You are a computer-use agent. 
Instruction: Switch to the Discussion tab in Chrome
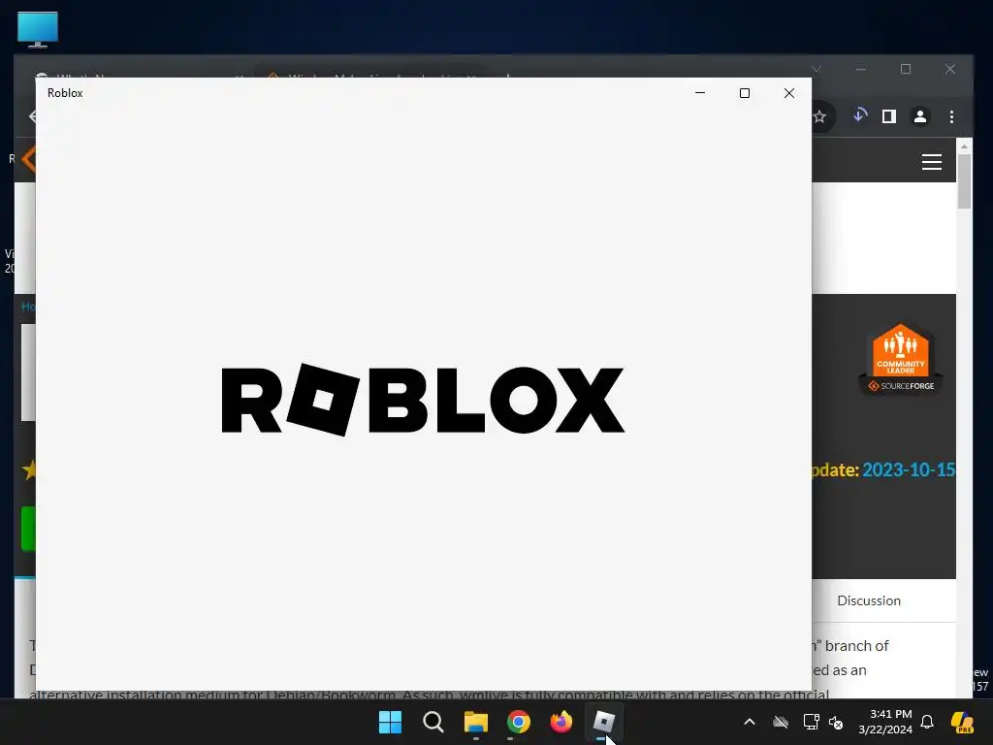[x=869, y=600]
